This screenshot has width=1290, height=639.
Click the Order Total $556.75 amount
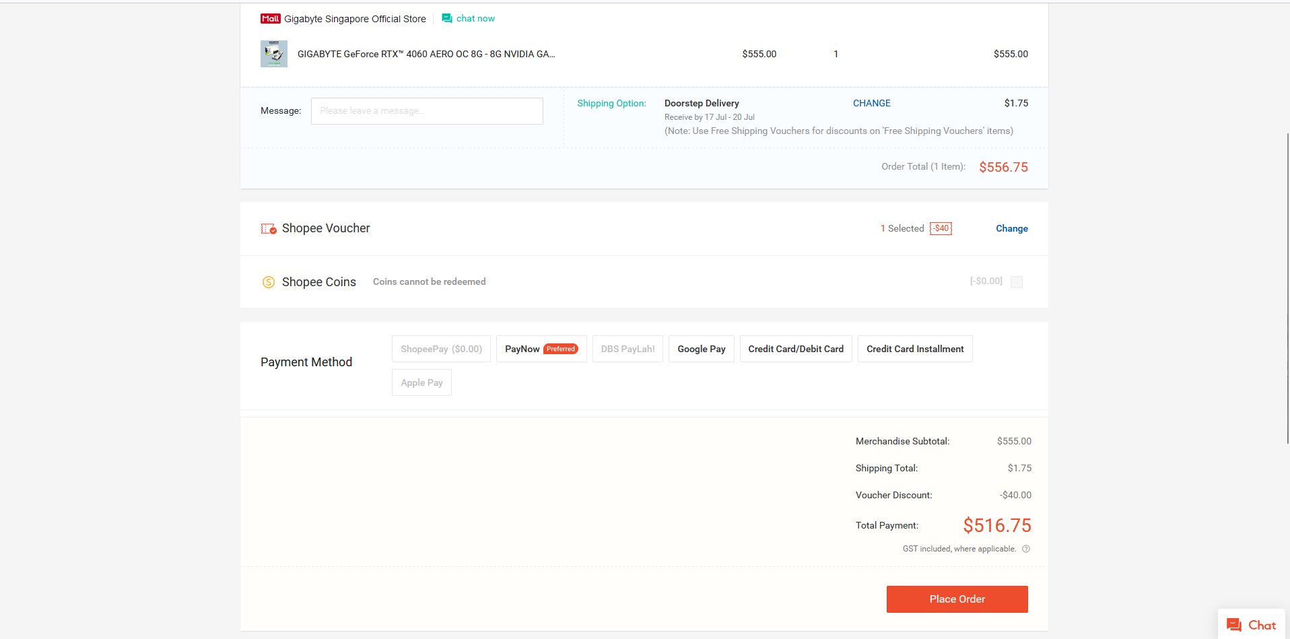click(1003, 167)
